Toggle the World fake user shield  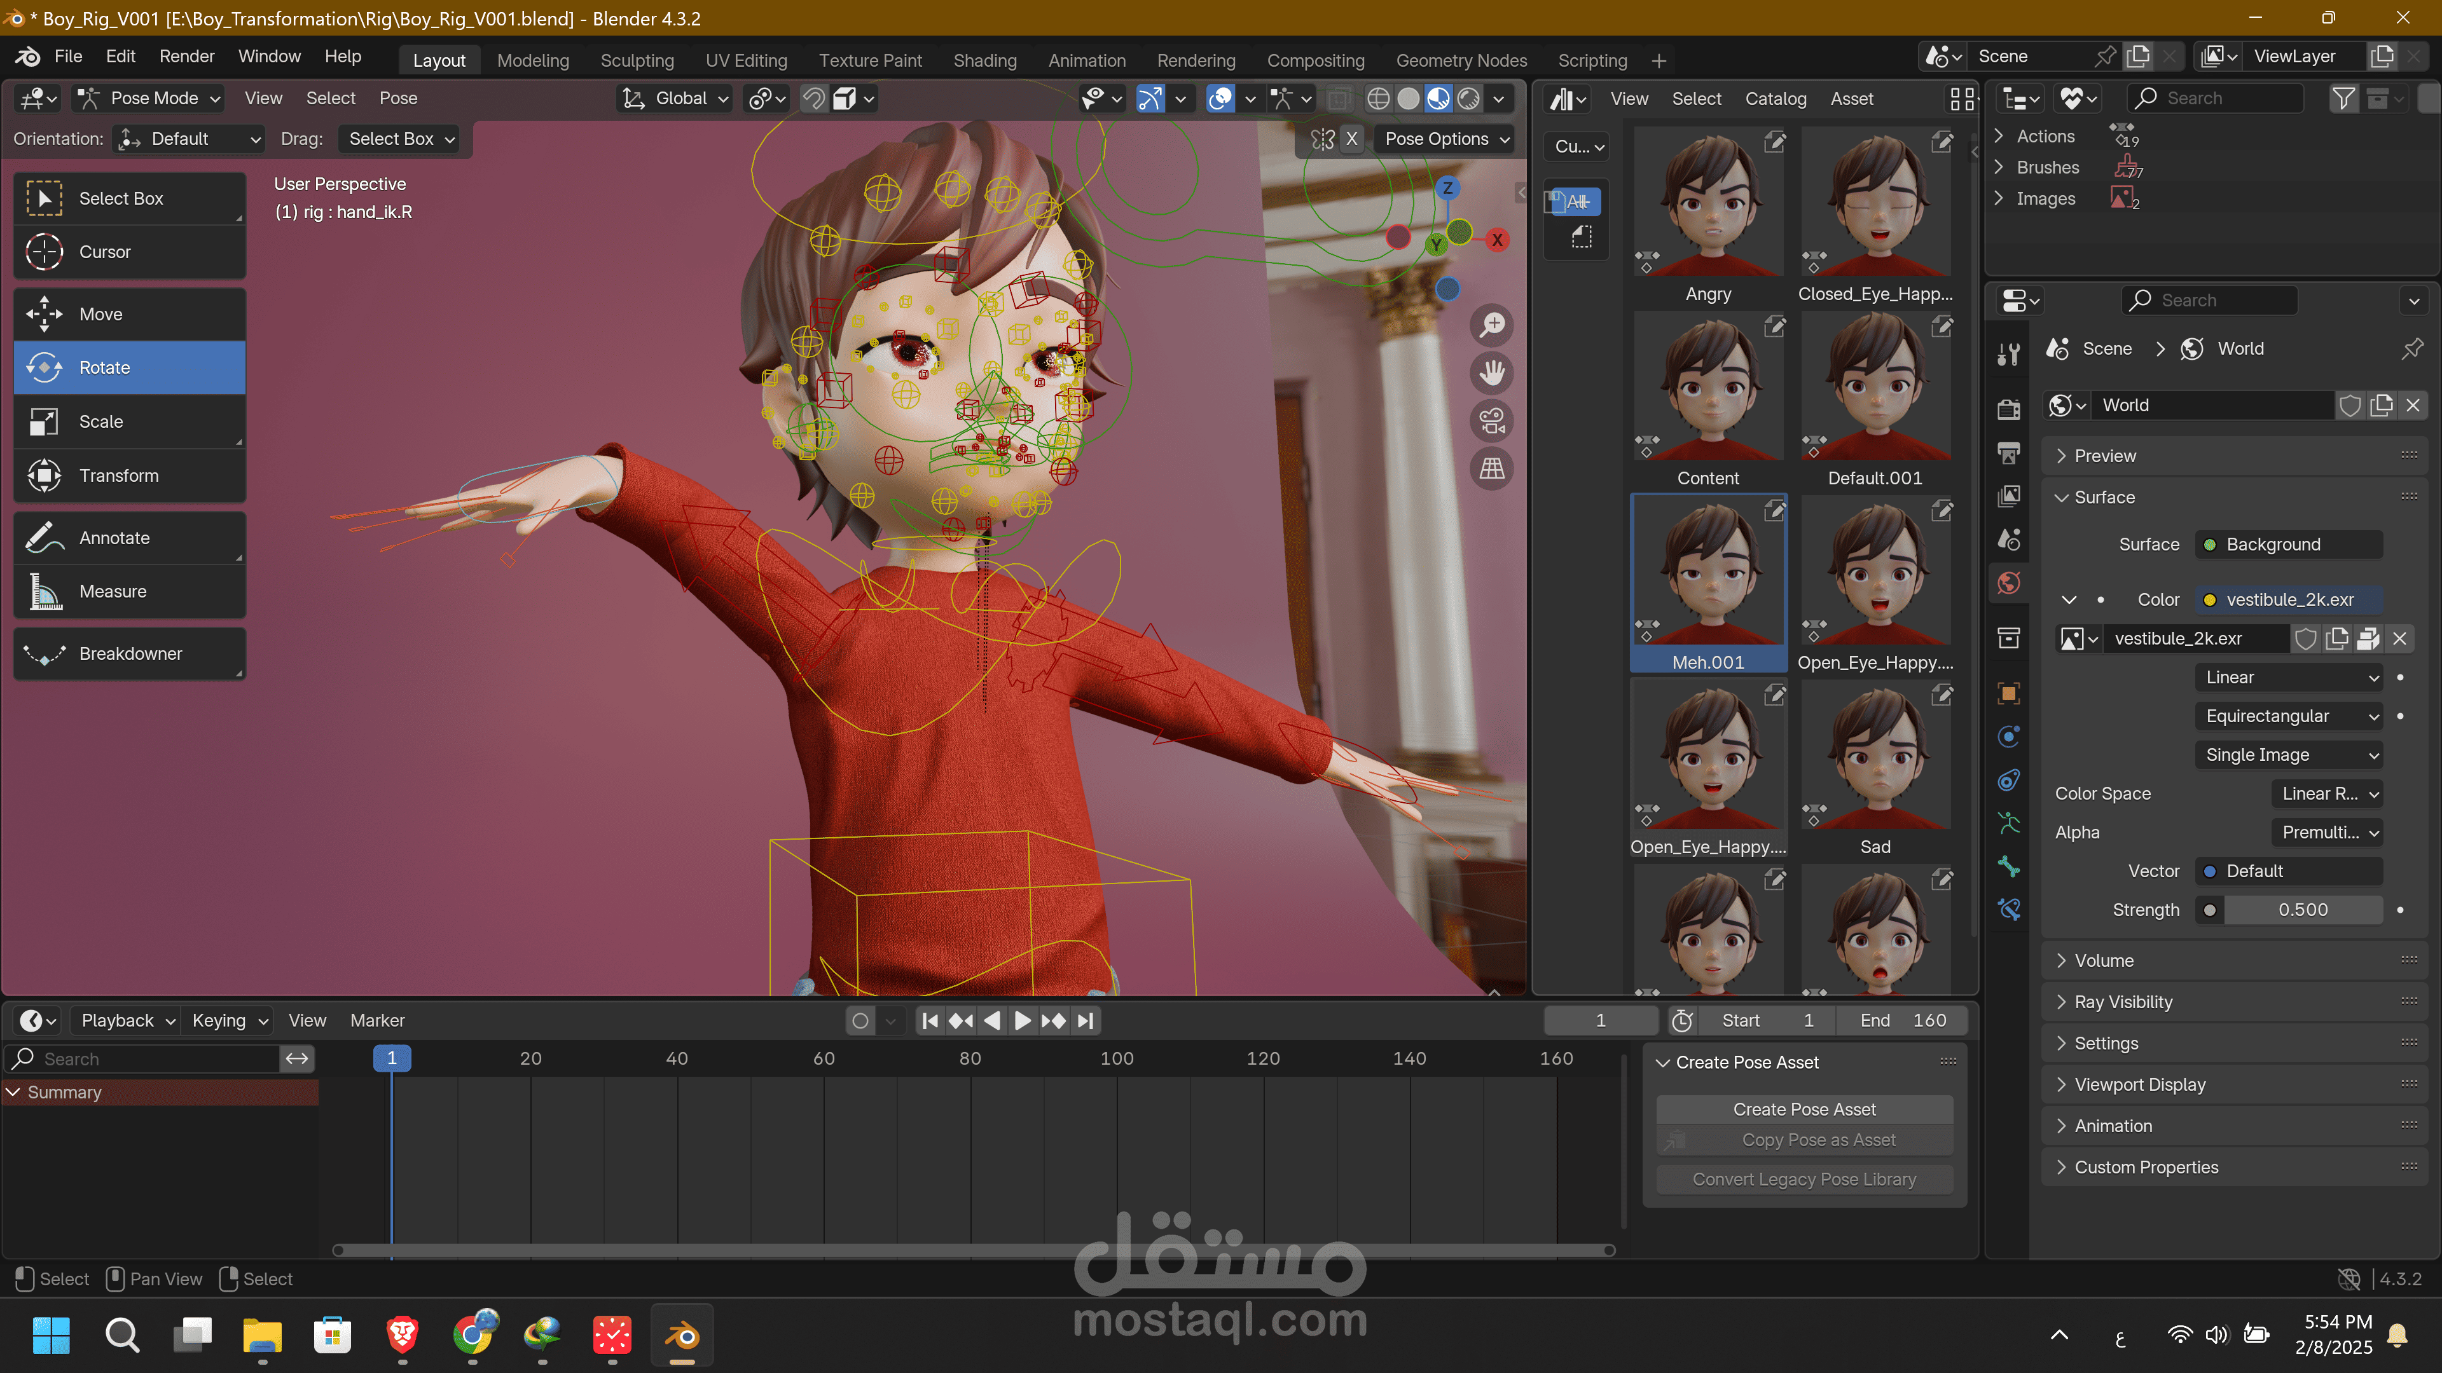[2350, 406]
